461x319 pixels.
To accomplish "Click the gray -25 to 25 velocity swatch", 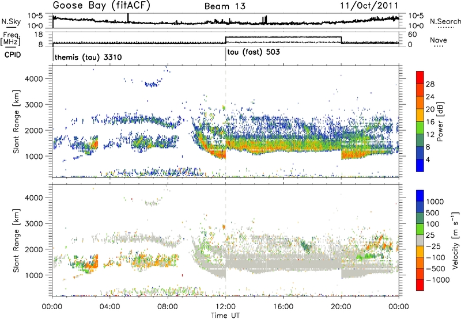I will [x=420, y=241].
